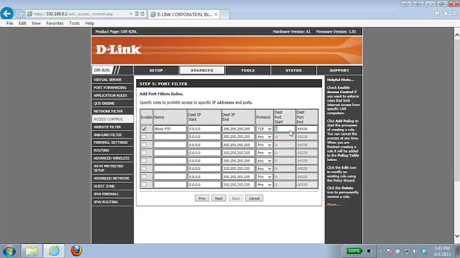Open Virtual Server in sidebar

112,80
